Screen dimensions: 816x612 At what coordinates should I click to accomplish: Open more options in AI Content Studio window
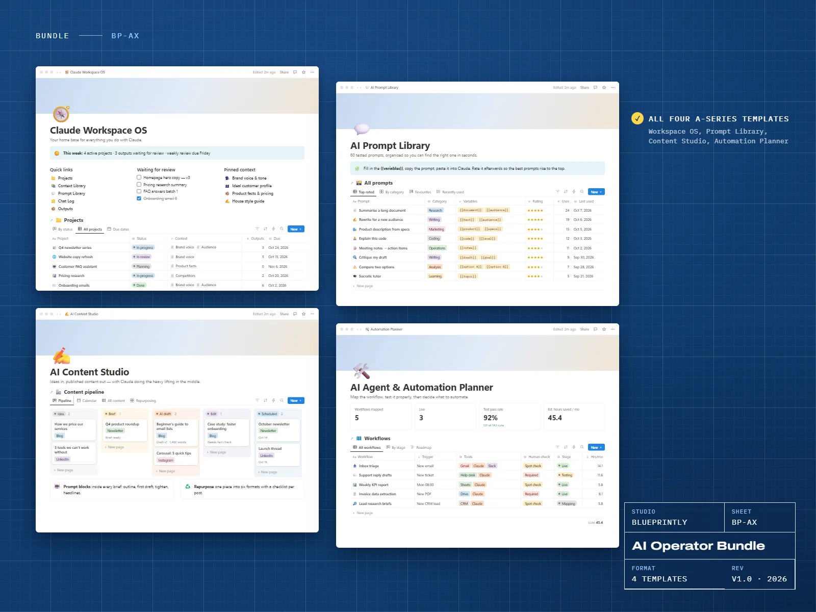(312, 314)
